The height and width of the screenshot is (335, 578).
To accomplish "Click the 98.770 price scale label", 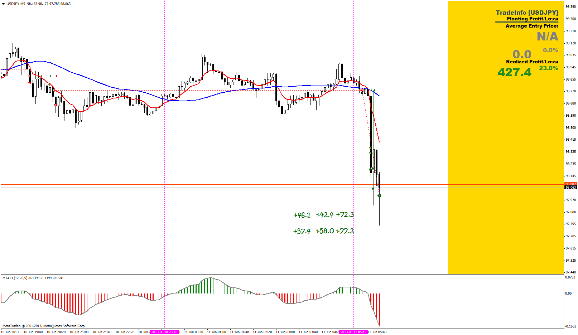I will pos(571,91).
